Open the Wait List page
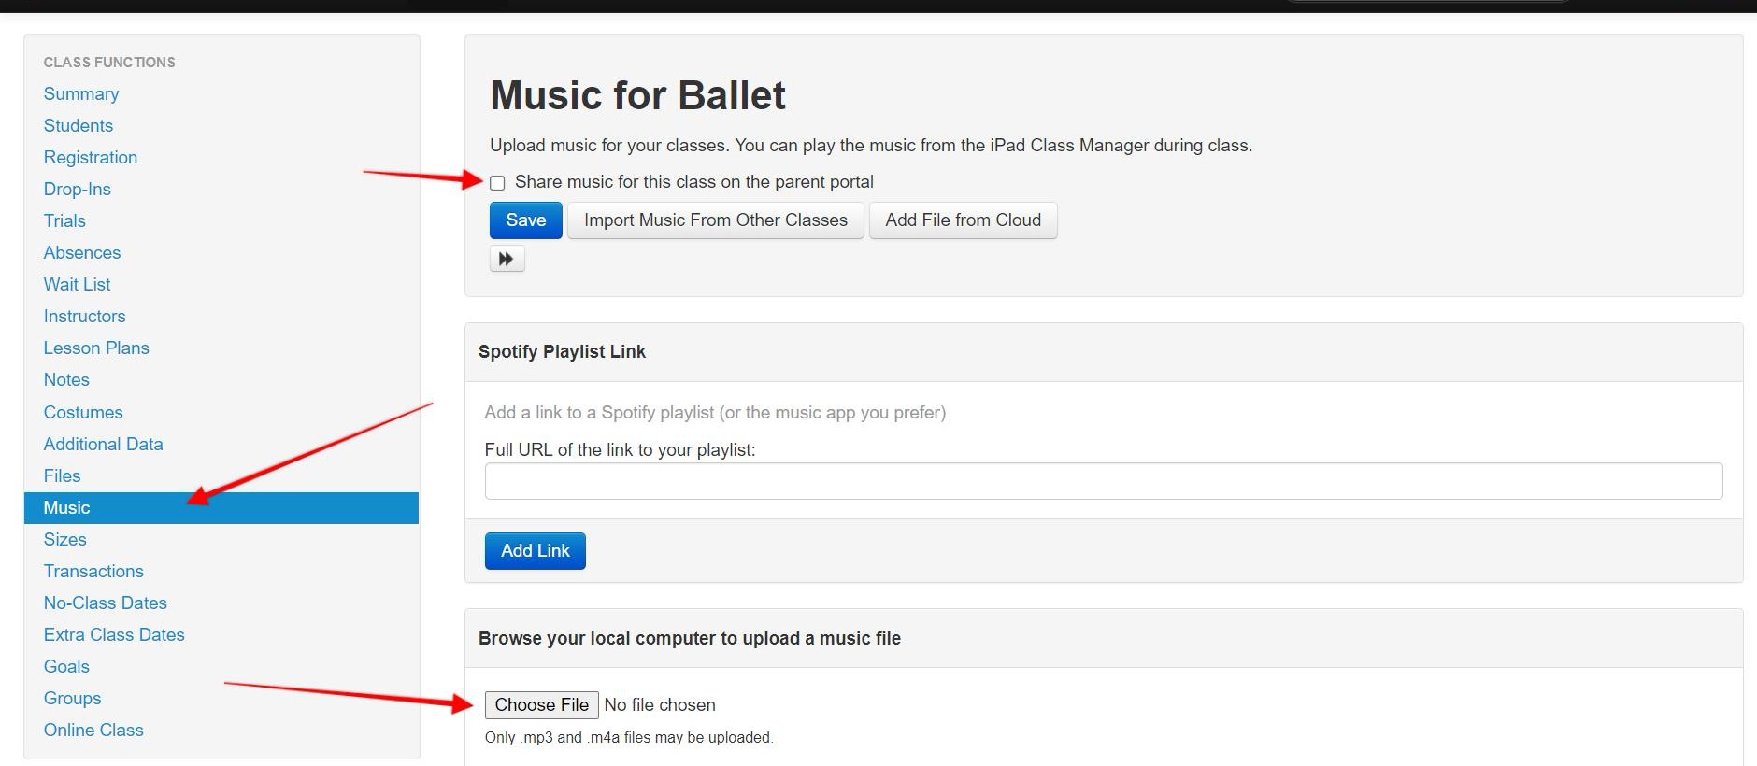This screenshot has width=1757, height=766. (x=78, y=285)
